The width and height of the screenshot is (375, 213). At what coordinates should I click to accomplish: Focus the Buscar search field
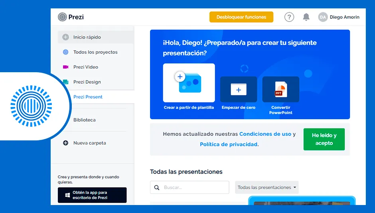[x=189, y=187]
